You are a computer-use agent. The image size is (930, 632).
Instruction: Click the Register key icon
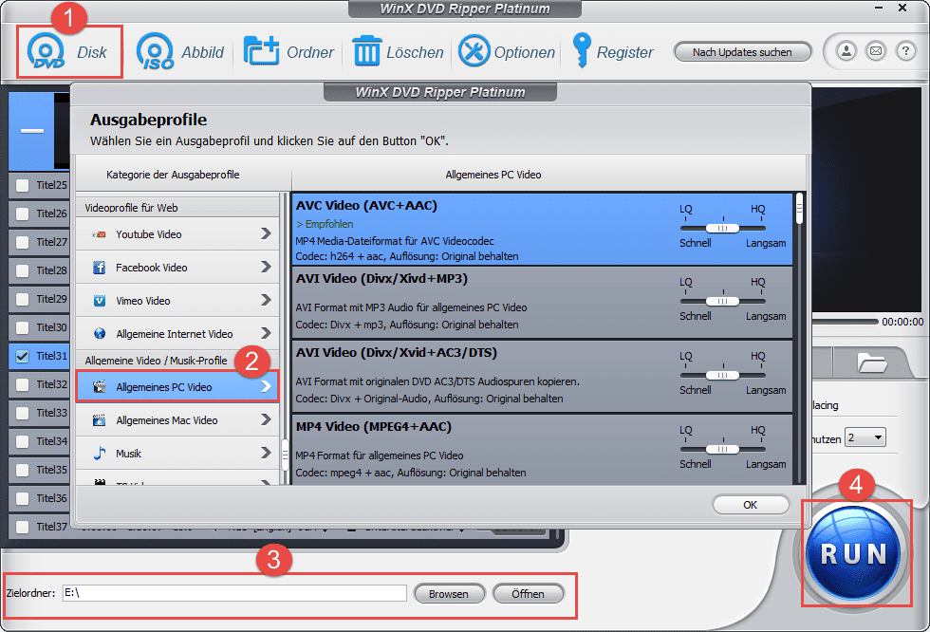(x=580, y=51)
